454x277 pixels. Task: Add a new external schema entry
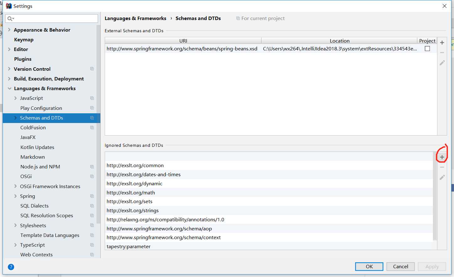[x=442, y=43]
